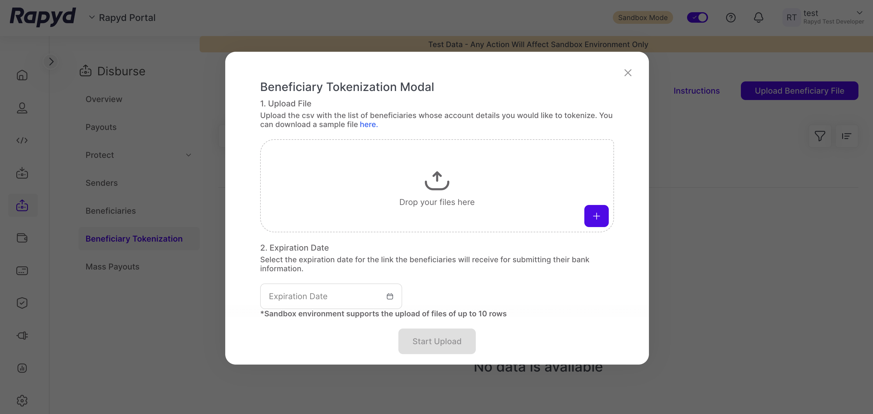The width and height of the screenshot is (873, 414).
Task: Download the sample file via 'here' link
Action: pyautogui.click(x=368, y=124)
